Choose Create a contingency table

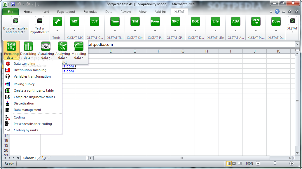coord(33,90)
